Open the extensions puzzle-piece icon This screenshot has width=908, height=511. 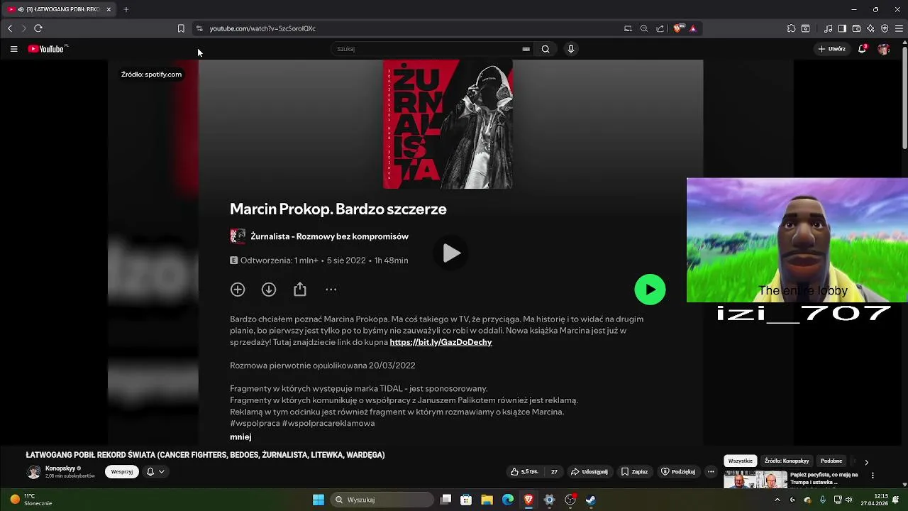[x=791, y=28]
